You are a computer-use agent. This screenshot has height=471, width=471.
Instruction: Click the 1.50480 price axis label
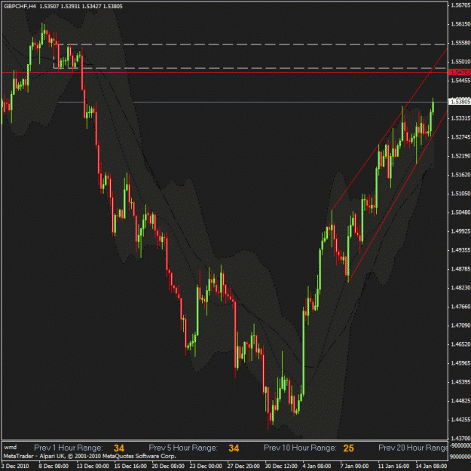point(460,213)
